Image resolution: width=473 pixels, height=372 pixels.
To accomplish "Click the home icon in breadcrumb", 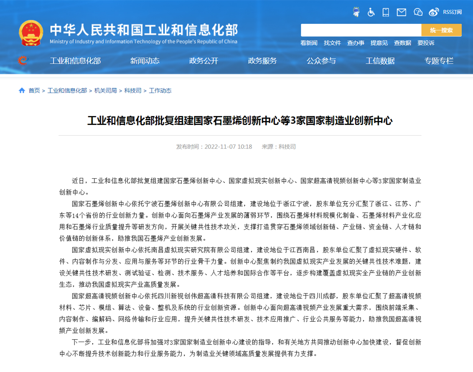I will click(x=22, y=90).
